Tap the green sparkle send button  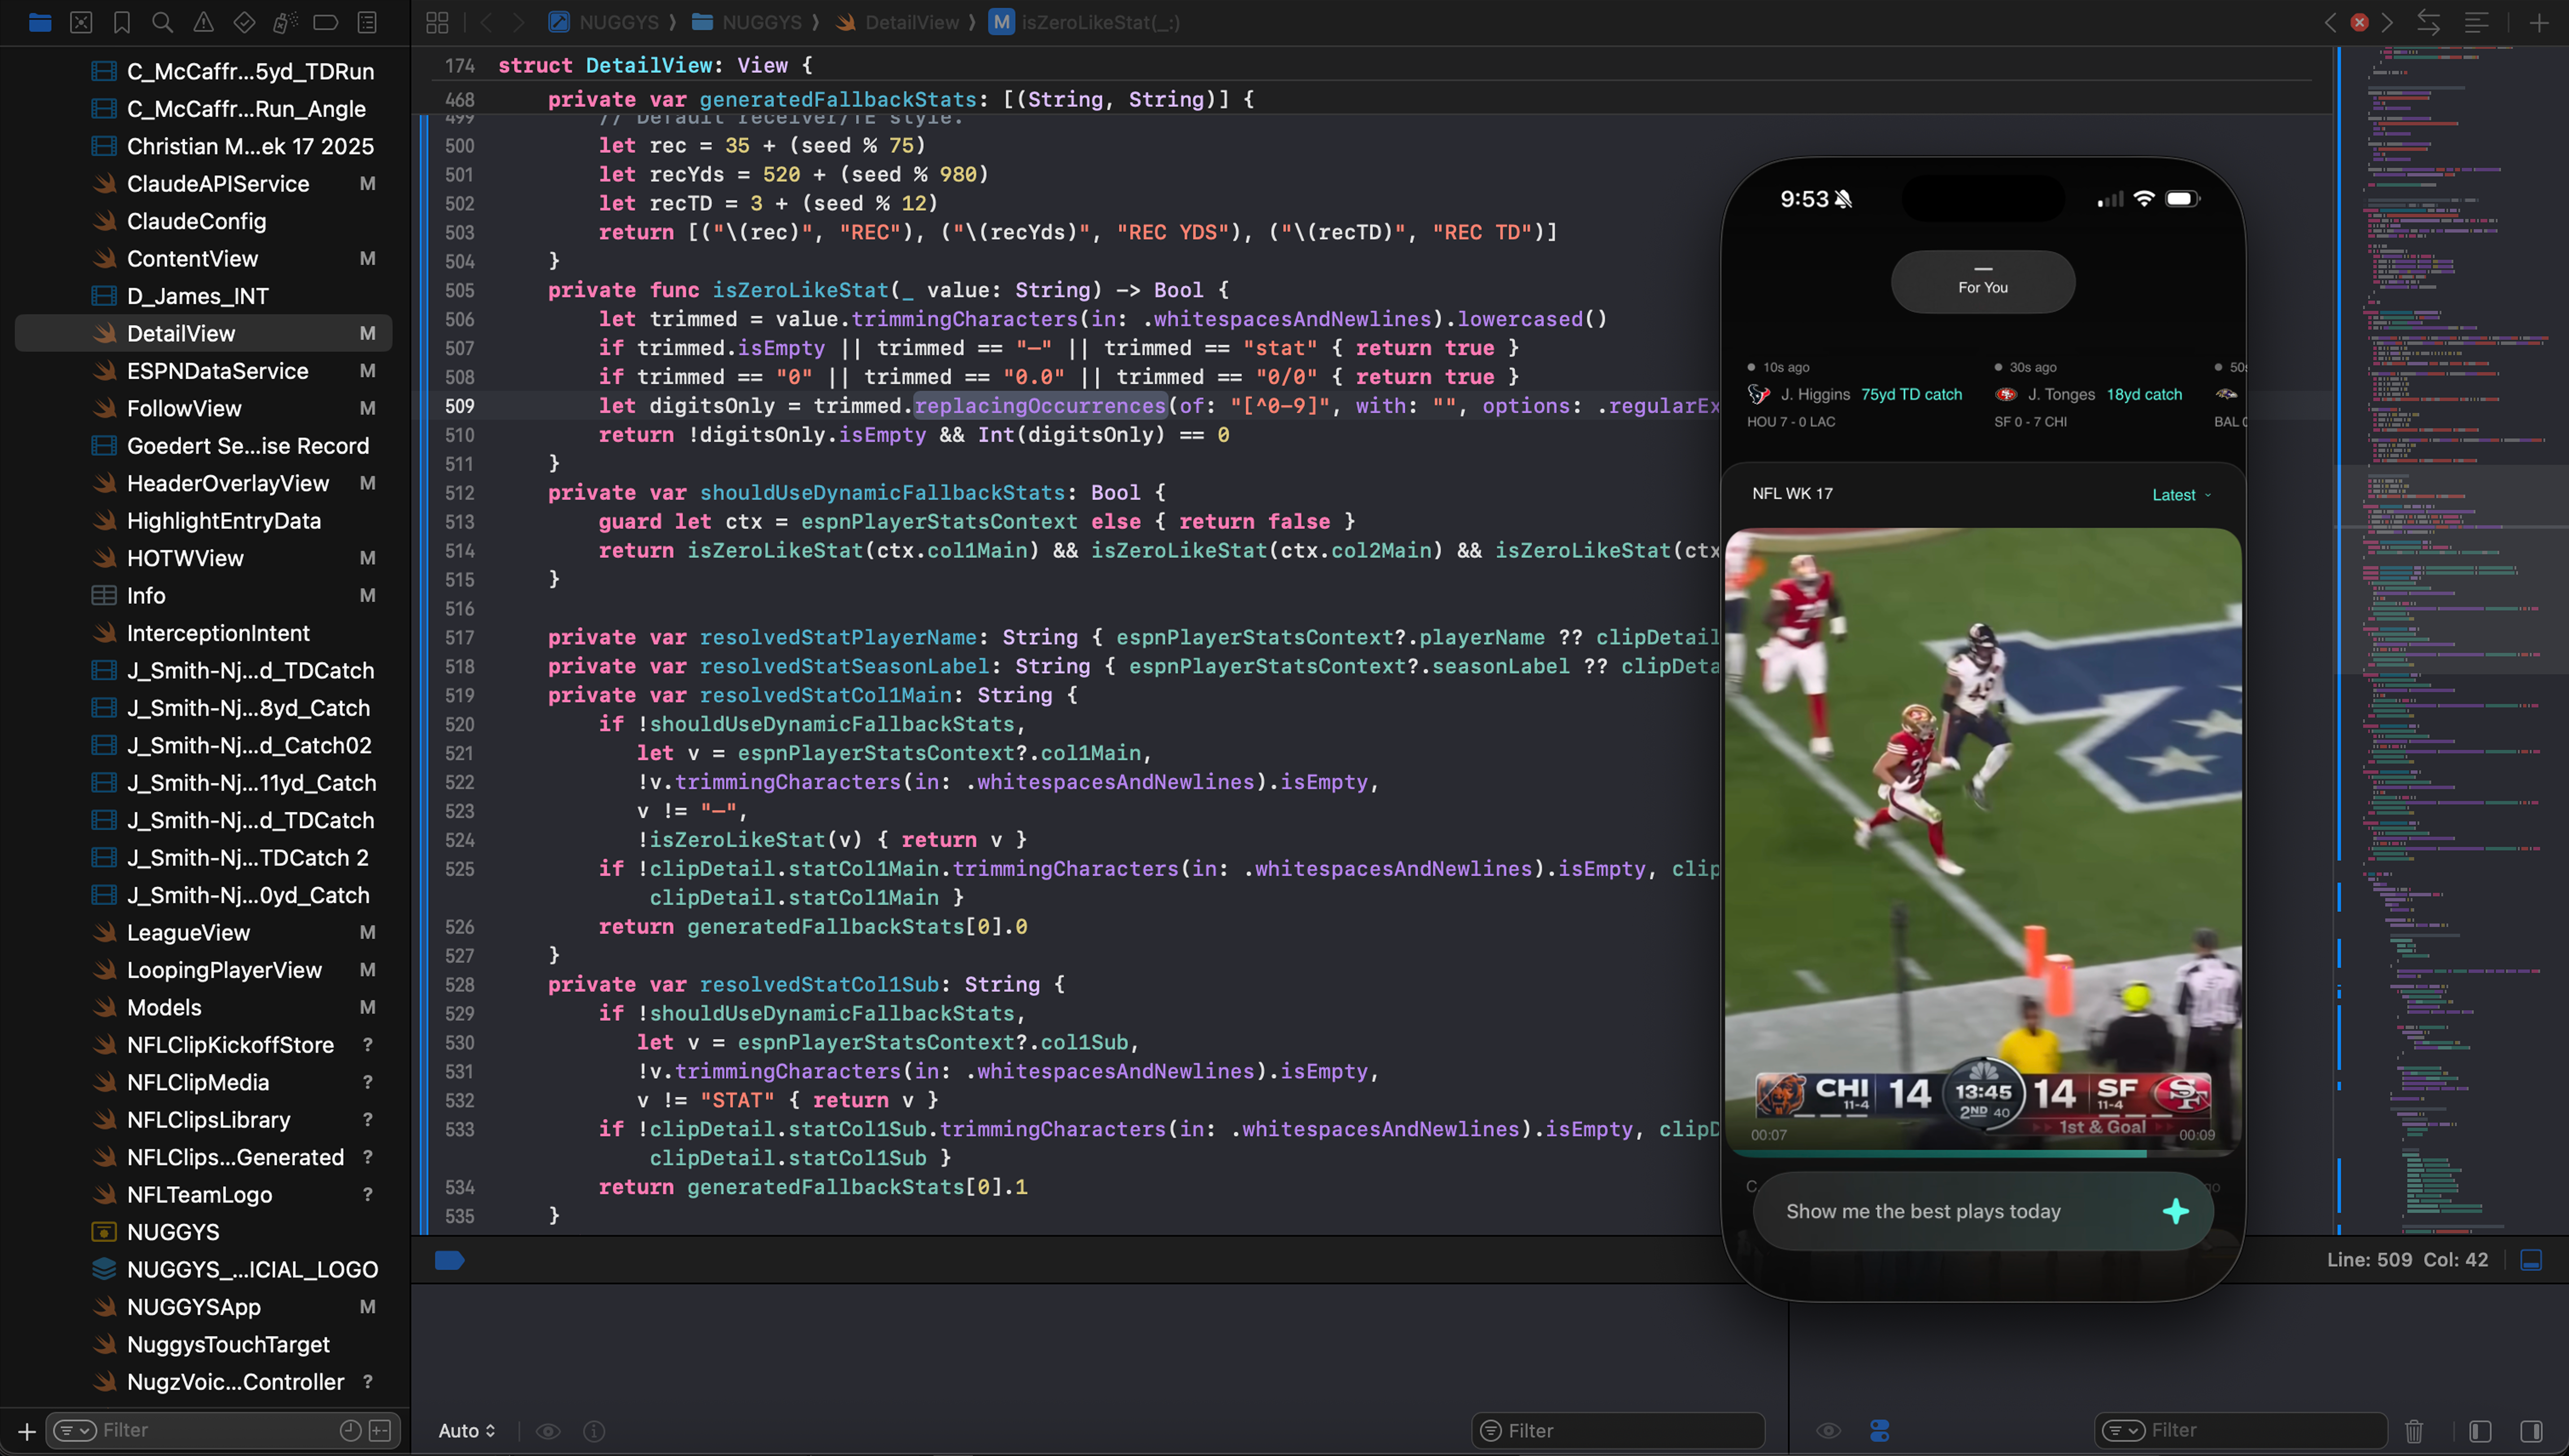pyautogui.click(x=2176, y=1211)
